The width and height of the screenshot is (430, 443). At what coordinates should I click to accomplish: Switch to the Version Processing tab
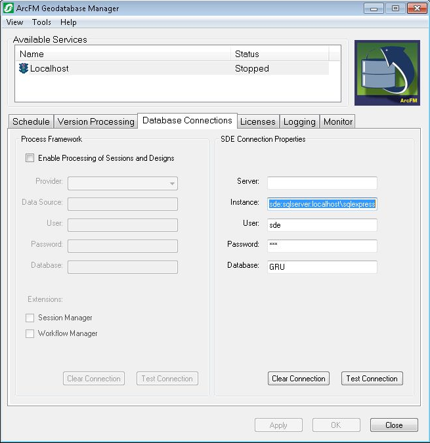(x=96, y=121)
